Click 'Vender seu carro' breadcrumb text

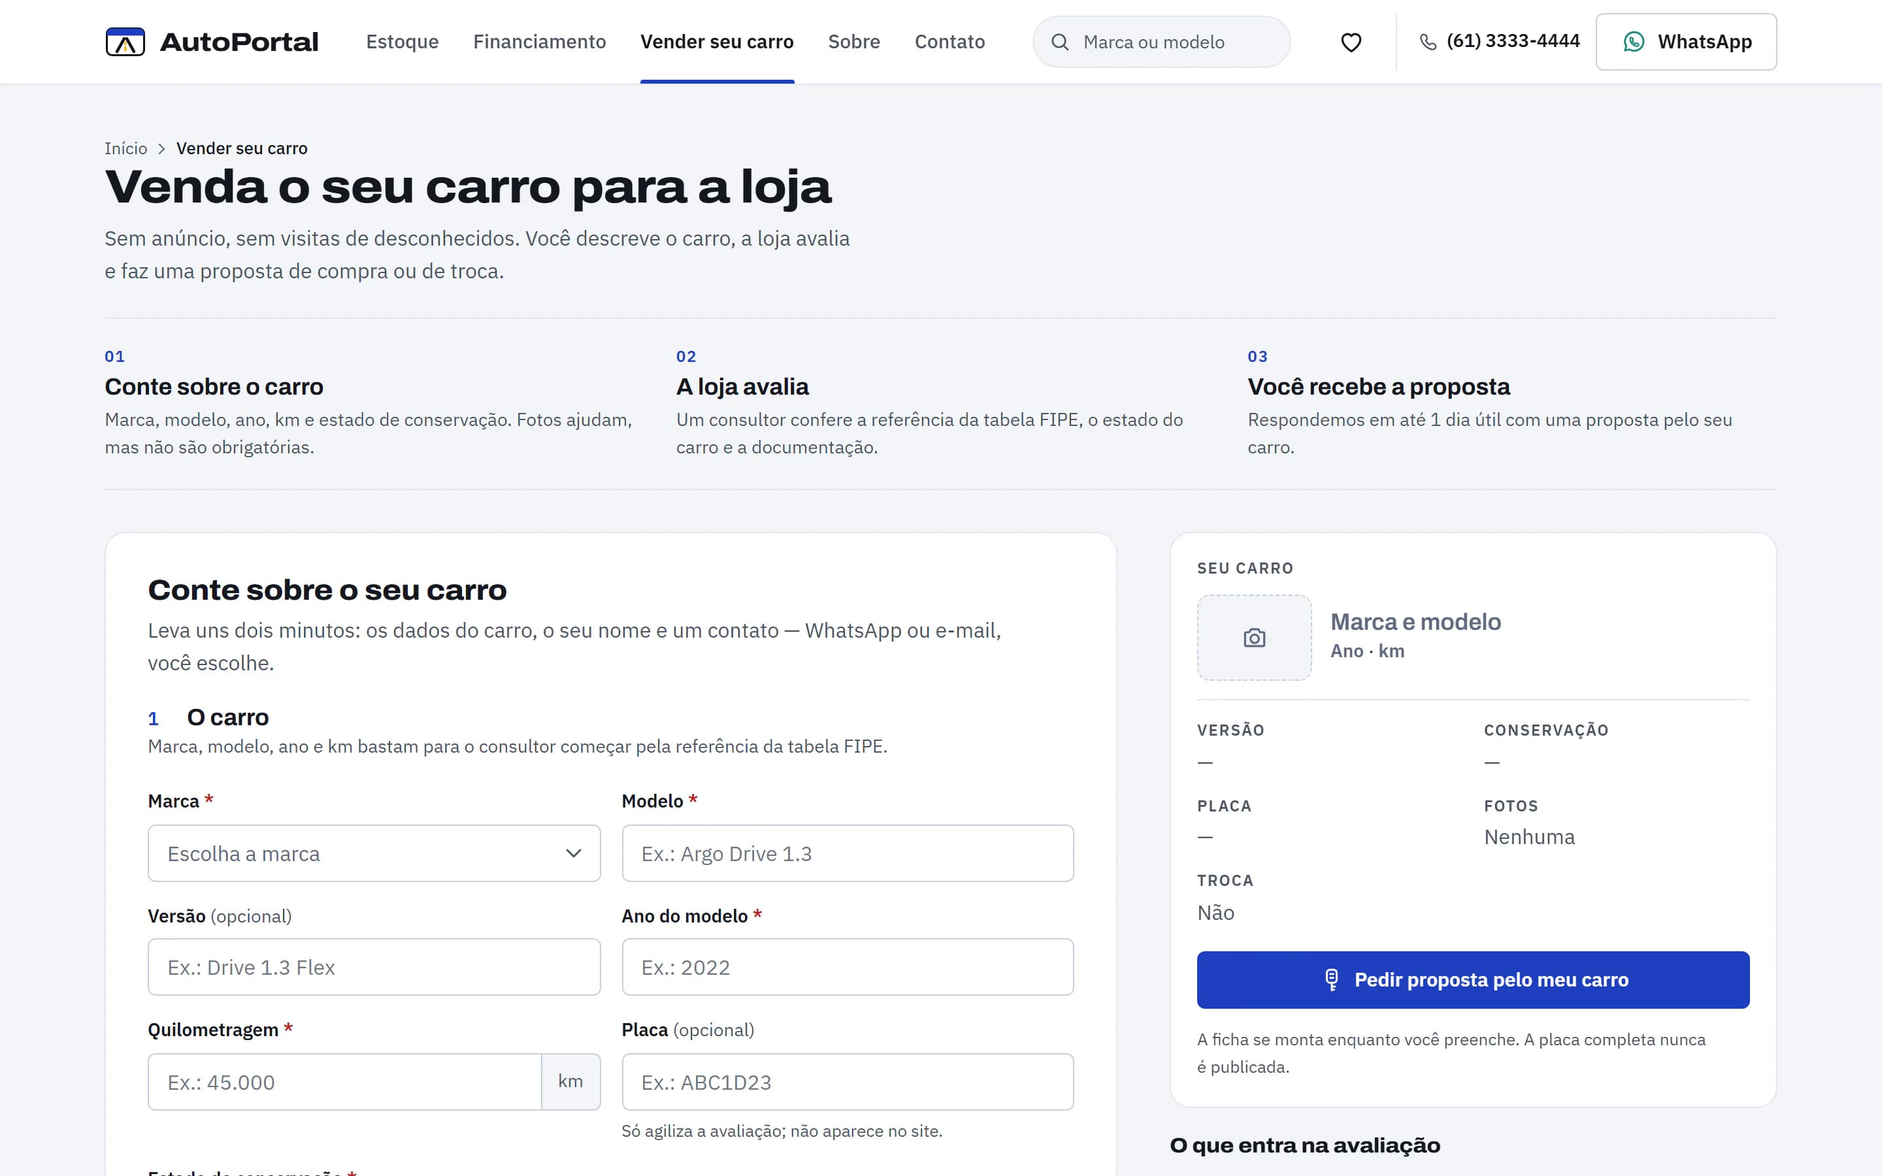pyautogui.click(x=242, y=148)
